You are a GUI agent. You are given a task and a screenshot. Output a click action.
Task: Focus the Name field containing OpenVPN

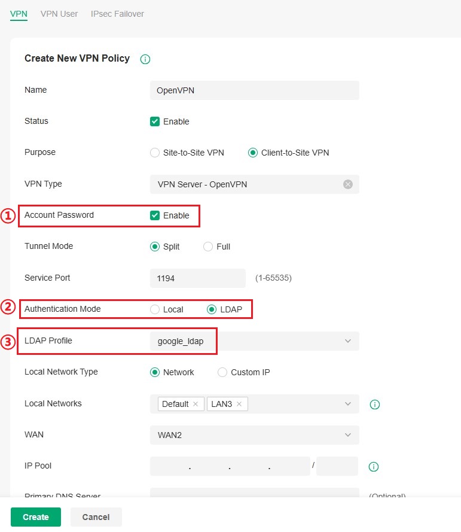[x=255, y=90]
